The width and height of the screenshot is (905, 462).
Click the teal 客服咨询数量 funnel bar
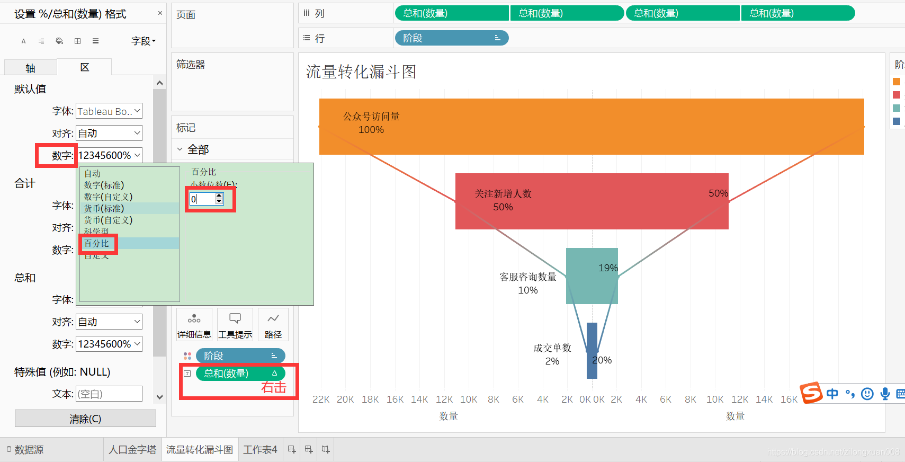(592, 276)
